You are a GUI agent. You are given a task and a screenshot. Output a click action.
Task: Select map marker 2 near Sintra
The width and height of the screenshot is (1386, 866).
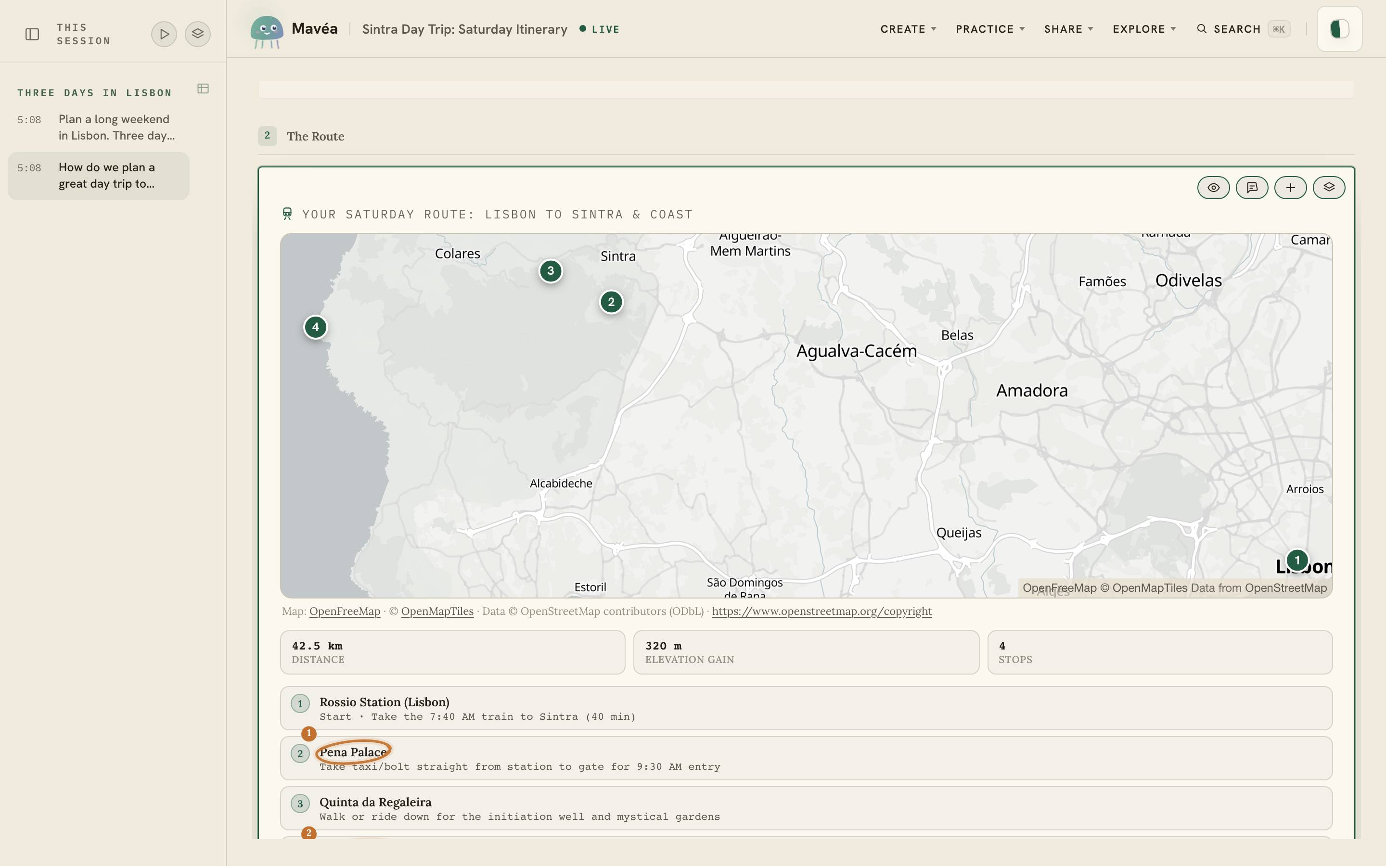click(611, 302)
